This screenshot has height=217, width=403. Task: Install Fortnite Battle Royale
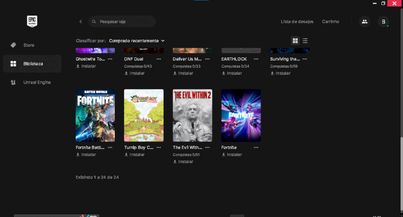(86, 155)
